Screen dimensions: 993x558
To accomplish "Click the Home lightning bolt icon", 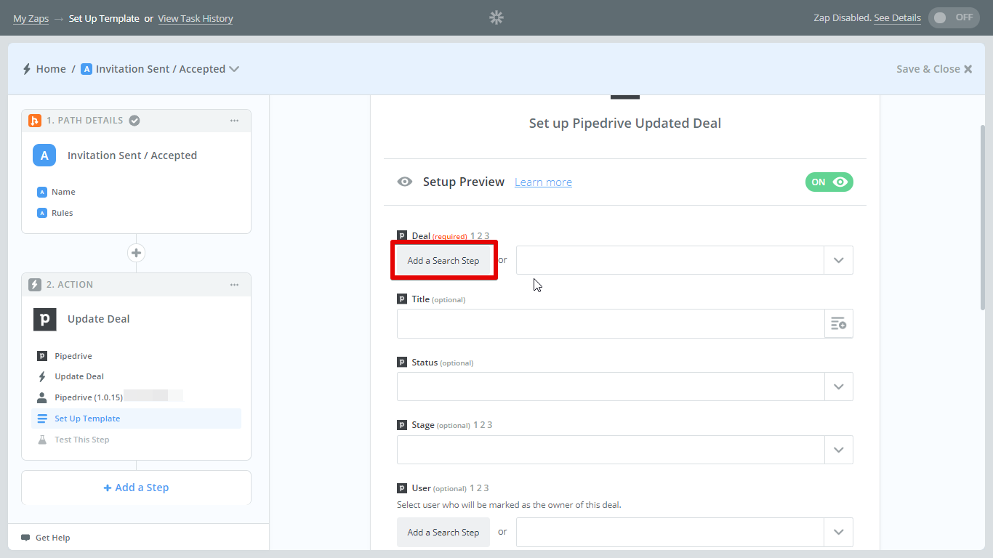I will click(x=27, y=69).
